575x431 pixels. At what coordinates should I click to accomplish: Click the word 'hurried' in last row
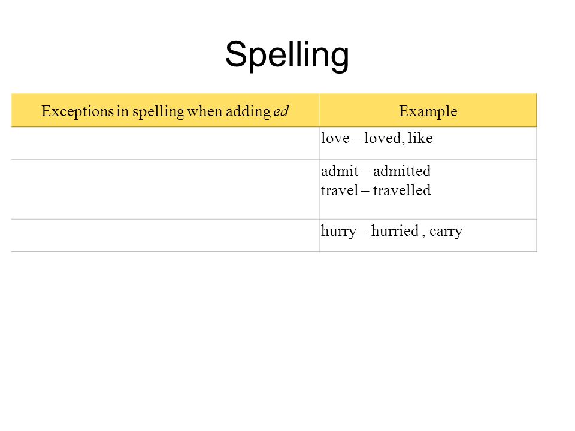pyautogui.click(x=395, y=231)
